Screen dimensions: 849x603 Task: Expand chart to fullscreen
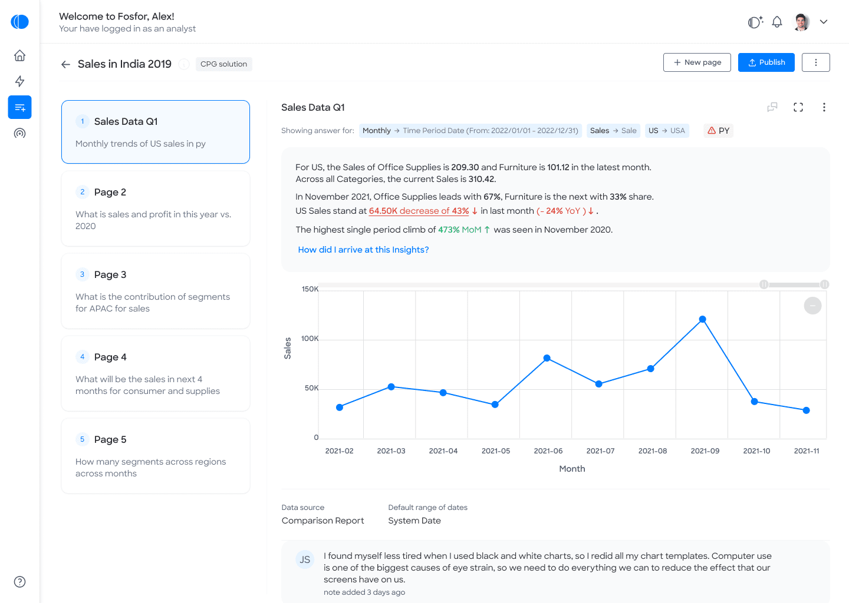(x=798, y=107)
